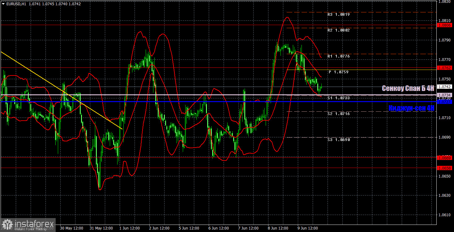Click the 8 Jun 12:00 time label
The width and height of the screenshot is (454, 232).
tap(277, 228)
